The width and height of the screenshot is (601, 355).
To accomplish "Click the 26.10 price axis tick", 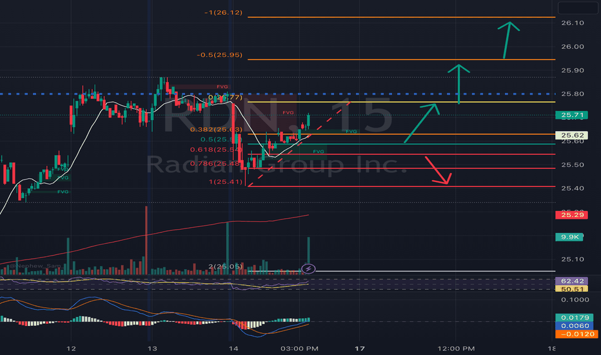I will [573, 23].
